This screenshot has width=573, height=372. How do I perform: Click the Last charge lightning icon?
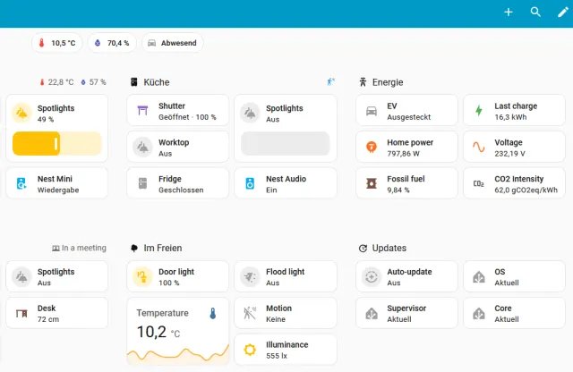coord(479,110)
